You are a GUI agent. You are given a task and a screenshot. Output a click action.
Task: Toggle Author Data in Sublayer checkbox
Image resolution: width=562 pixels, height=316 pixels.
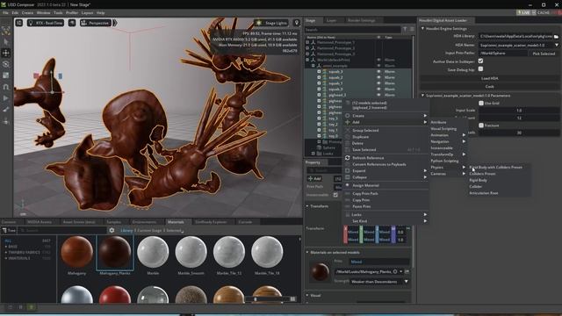tap(480, 61)
